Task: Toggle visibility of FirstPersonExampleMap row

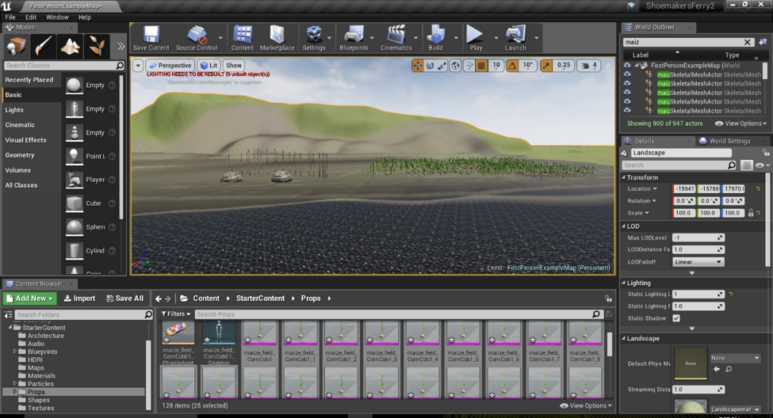Action: click(x=627, y=65)
